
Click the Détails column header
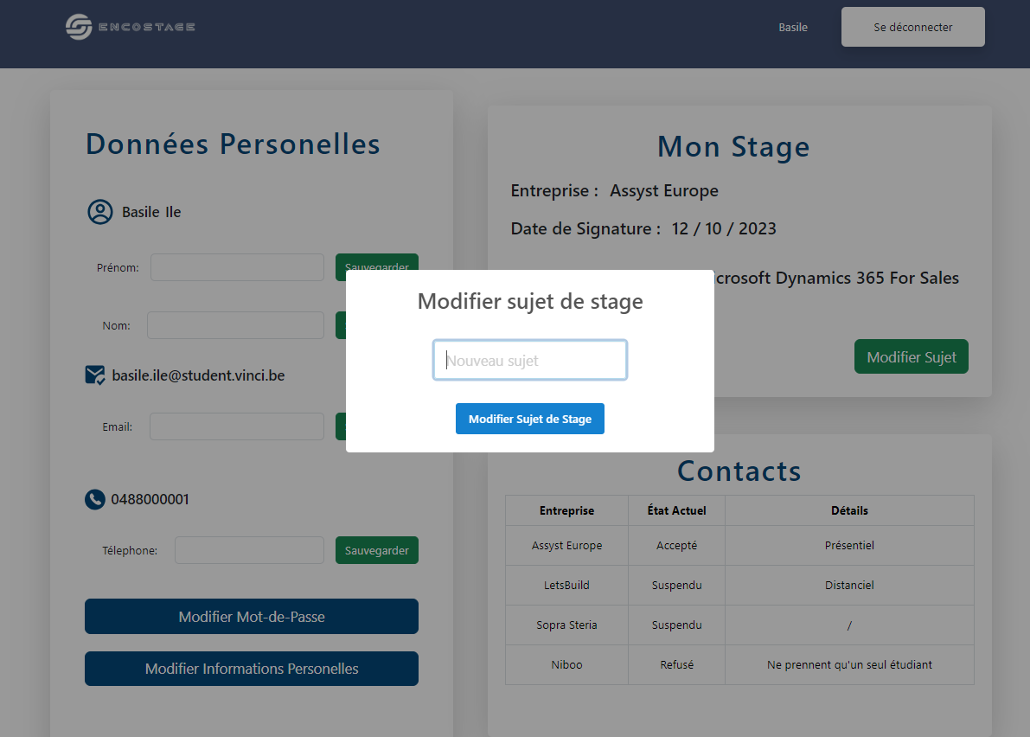pos(849,510)
